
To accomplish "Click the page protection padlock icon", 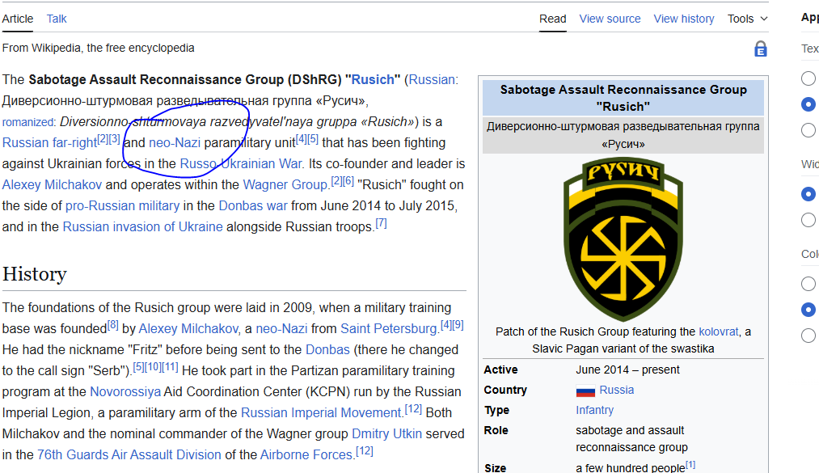I will [761, 49].
